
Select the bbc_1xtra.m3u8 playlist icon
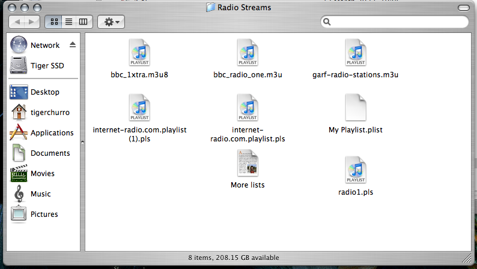[139, 53]
